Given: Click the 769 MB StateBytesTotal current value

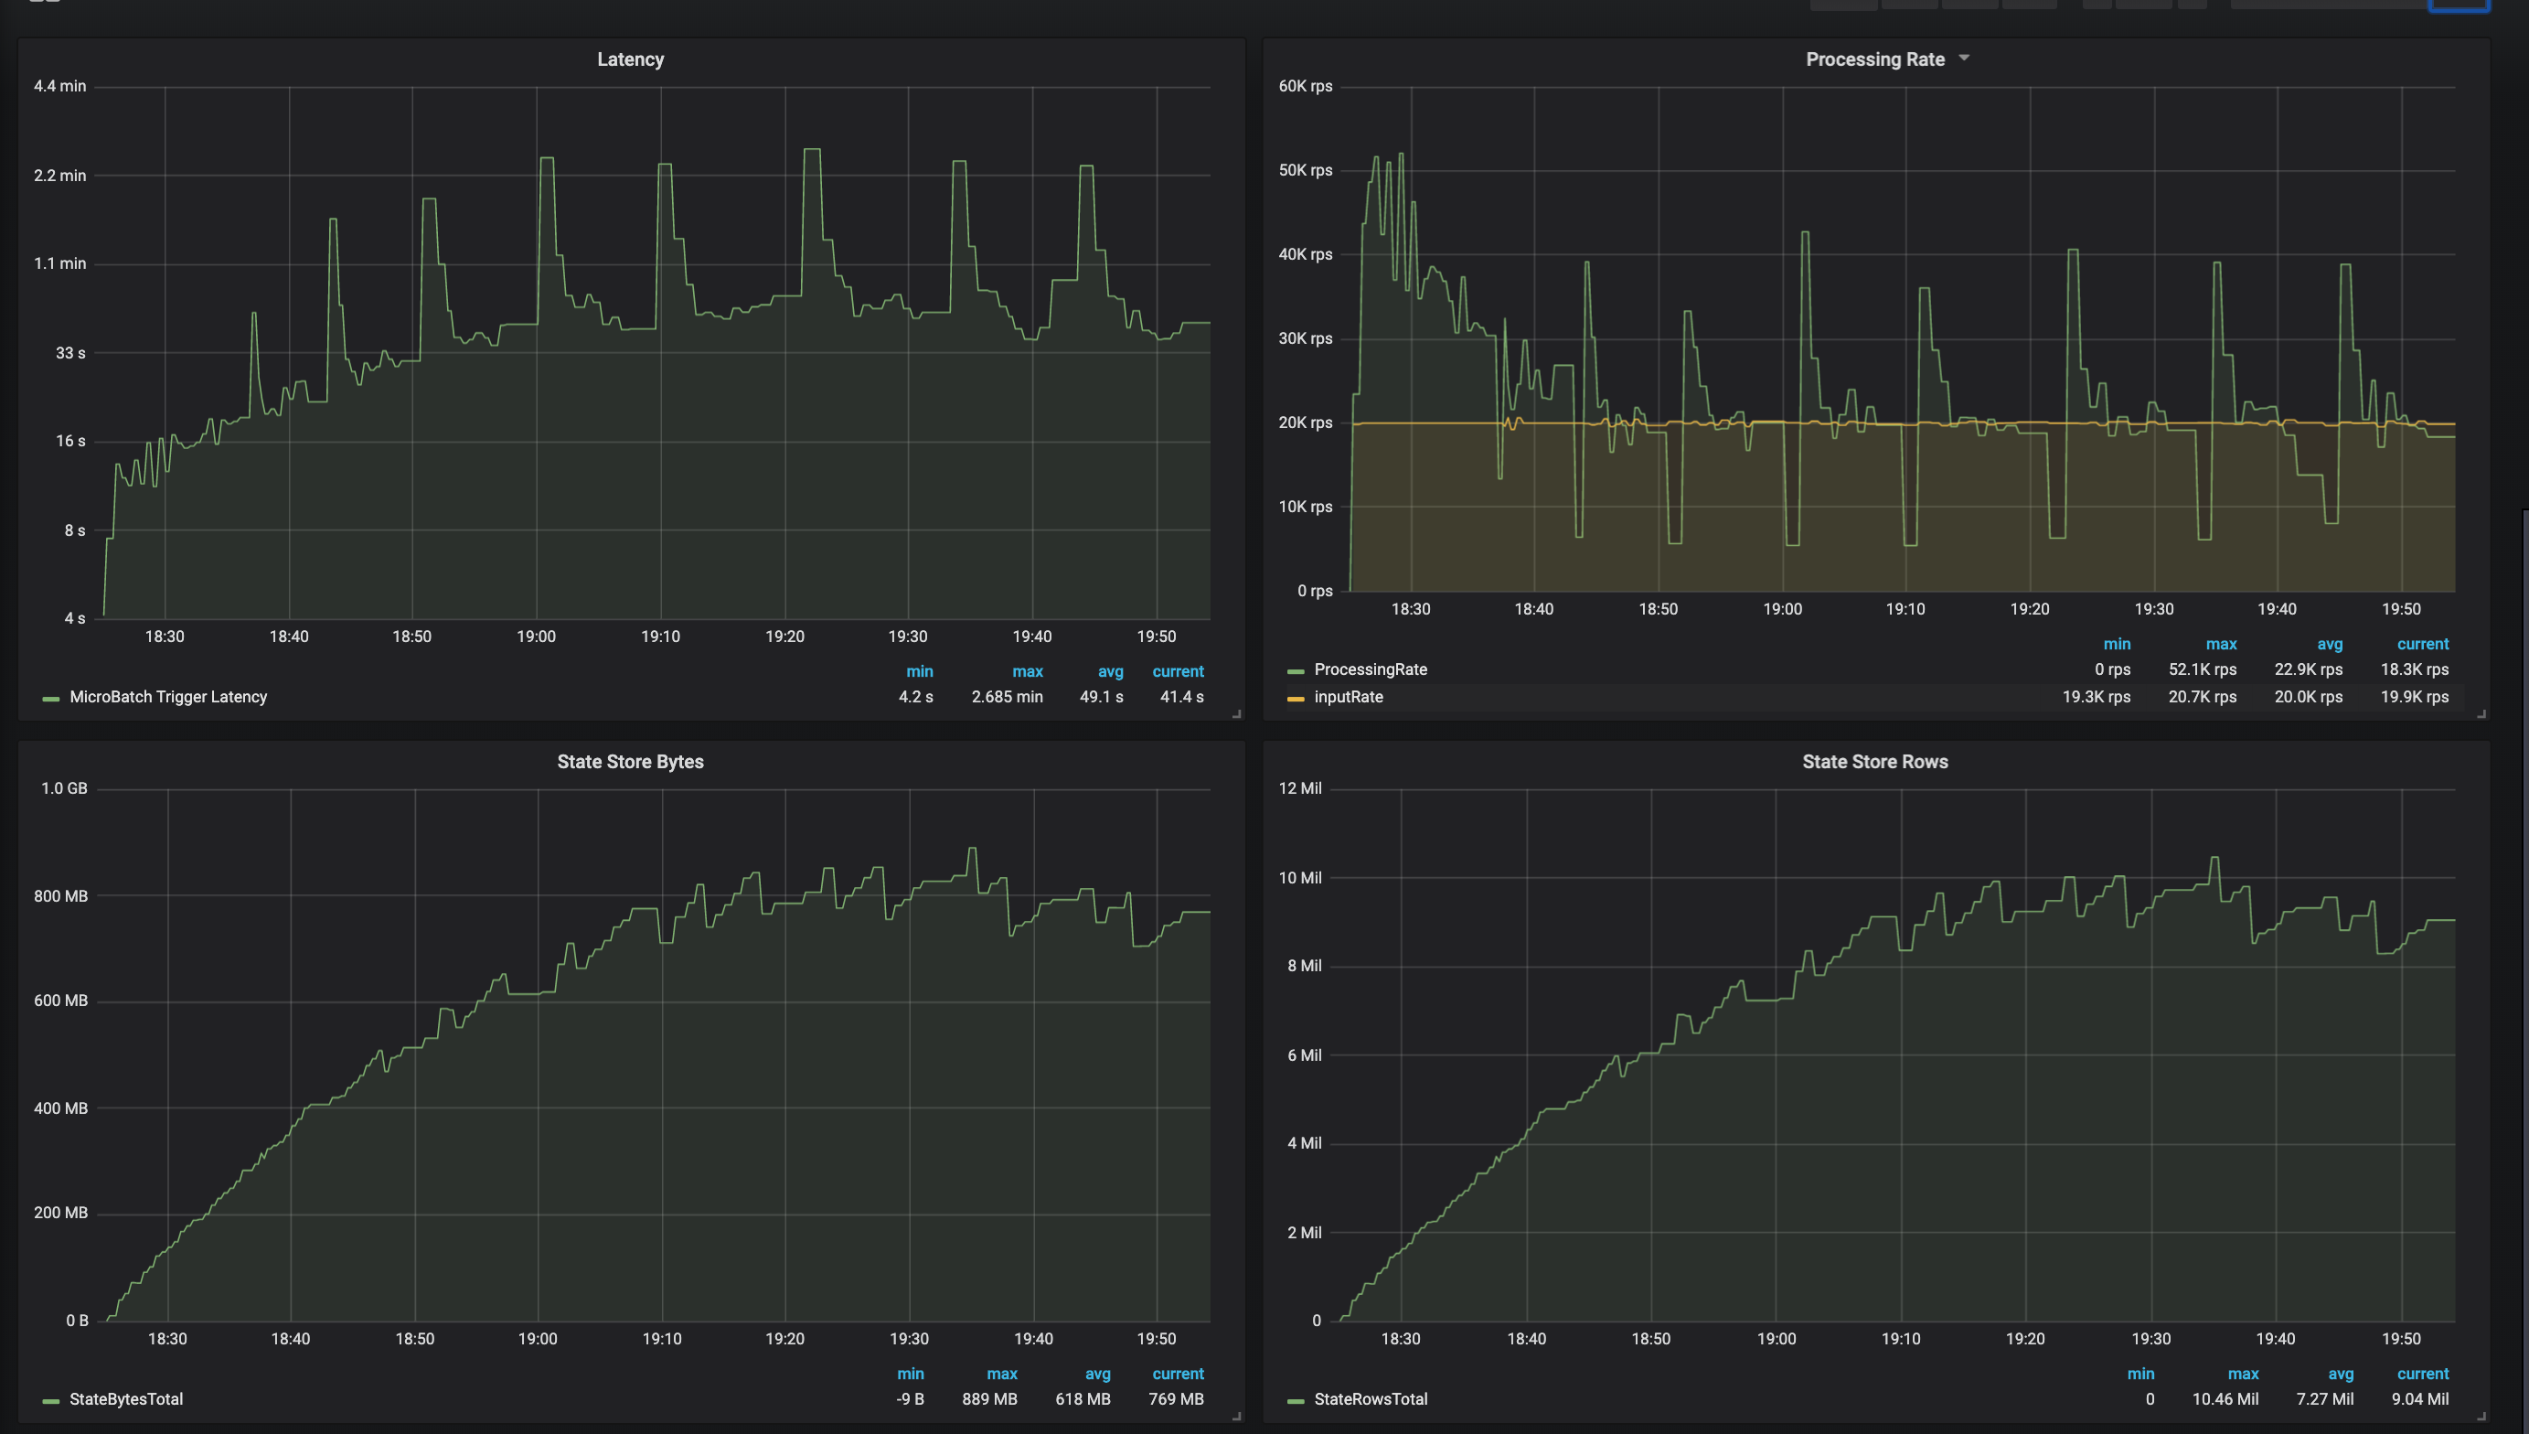Looking at the screenshot, I should (1176, 1398).
